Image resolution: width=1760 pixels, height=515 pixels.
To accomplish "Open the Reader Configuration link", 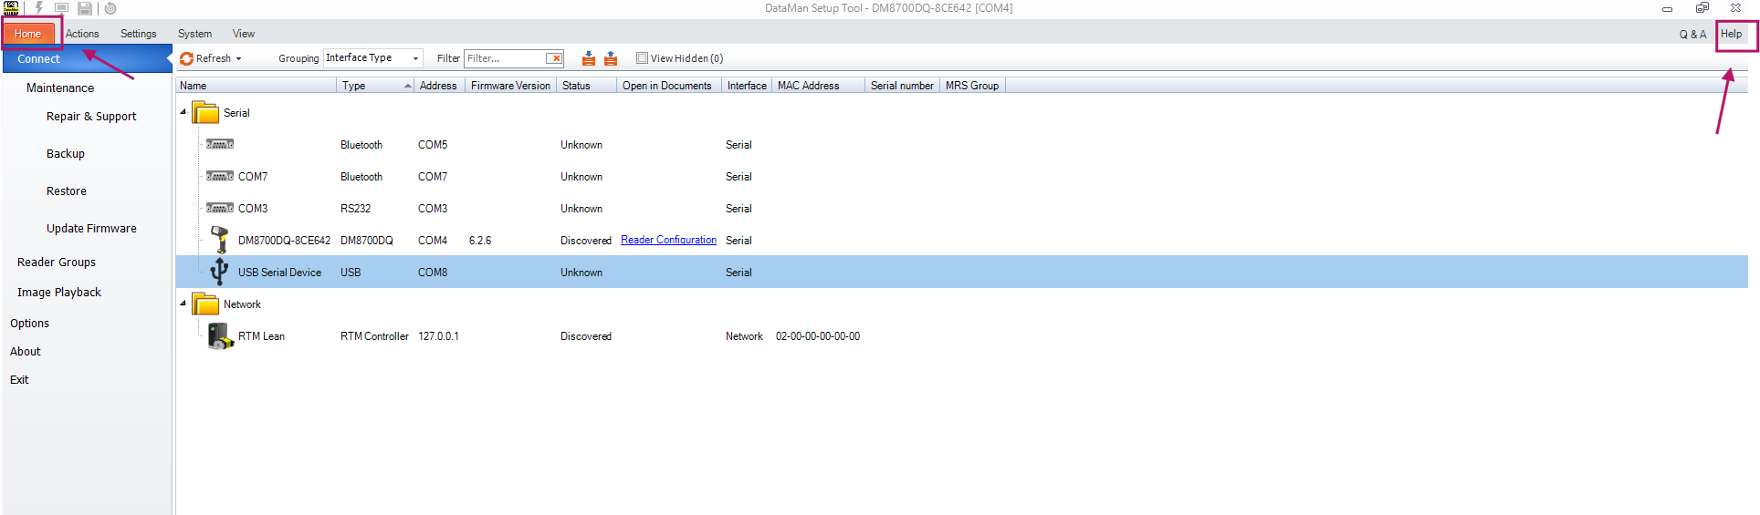I will point(668,240).
